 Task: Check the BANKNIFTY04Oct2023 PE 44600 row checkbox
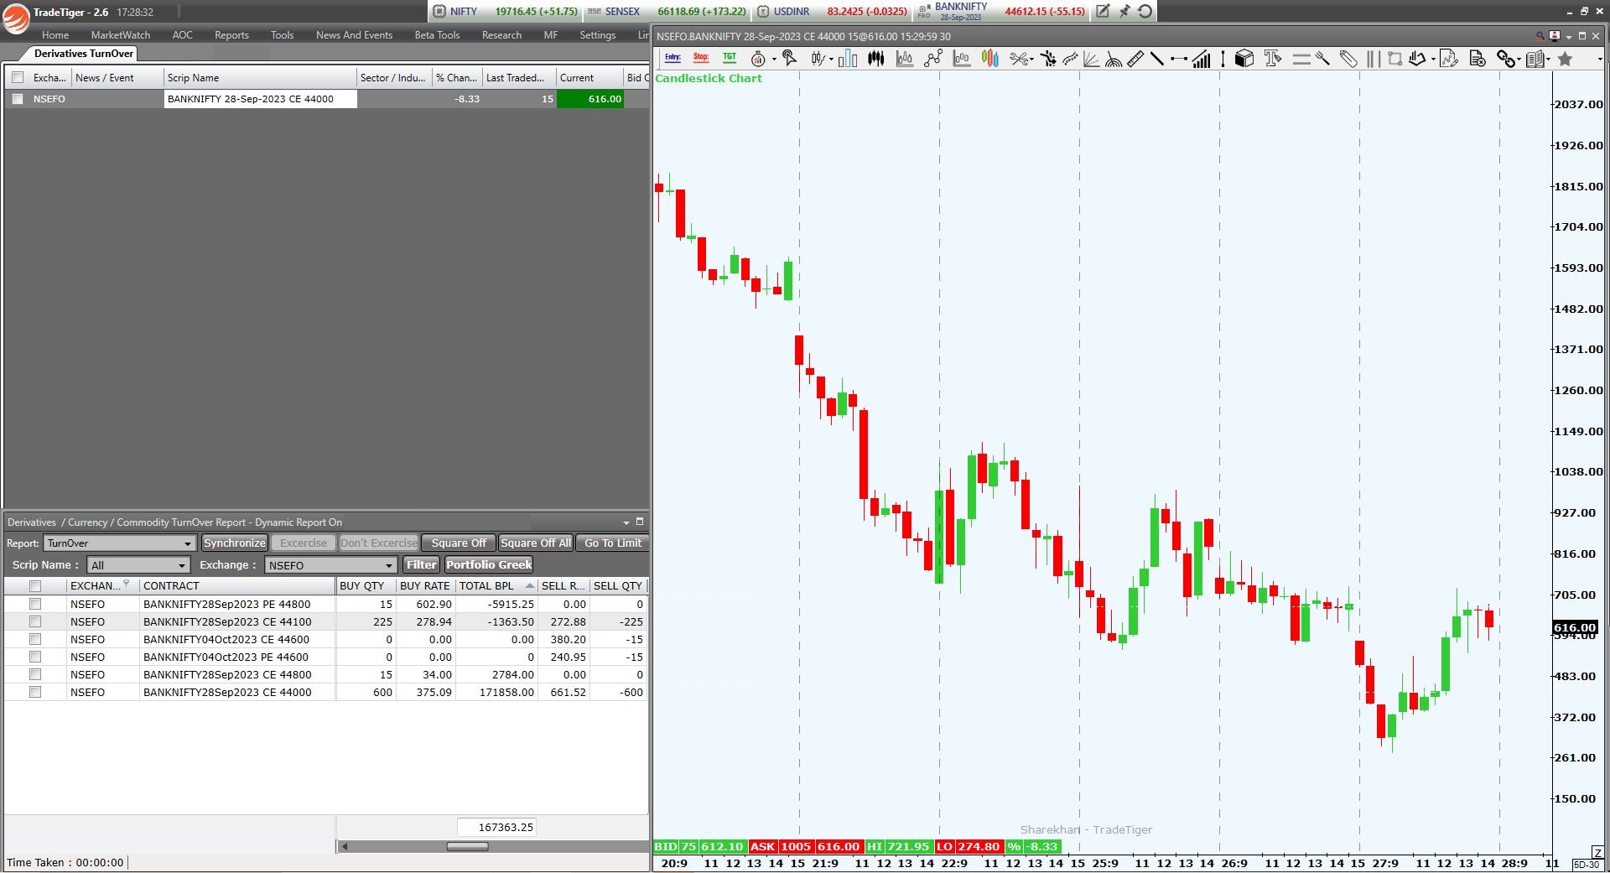click(x=35, y=657)
